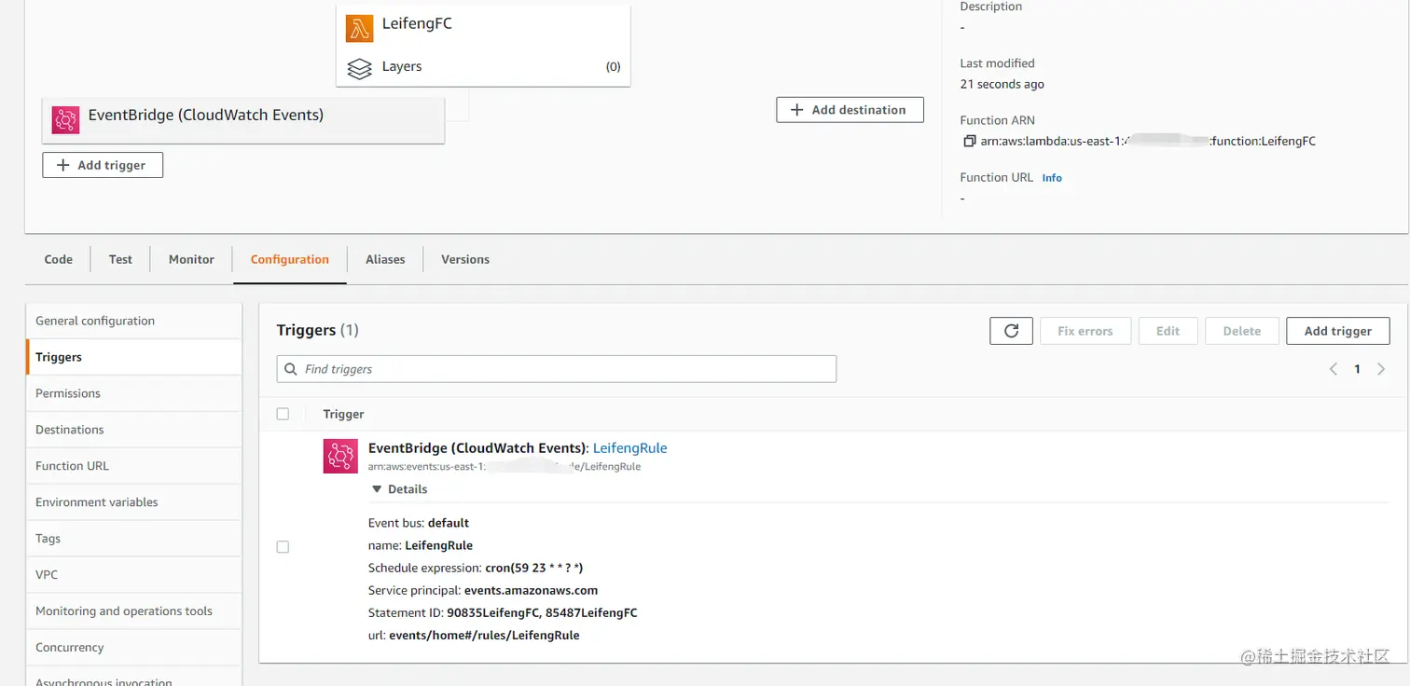Screen dimensions: 1410x686
Task: Click the Last modified 21 seconds ago text
Action: (1002, 84)
